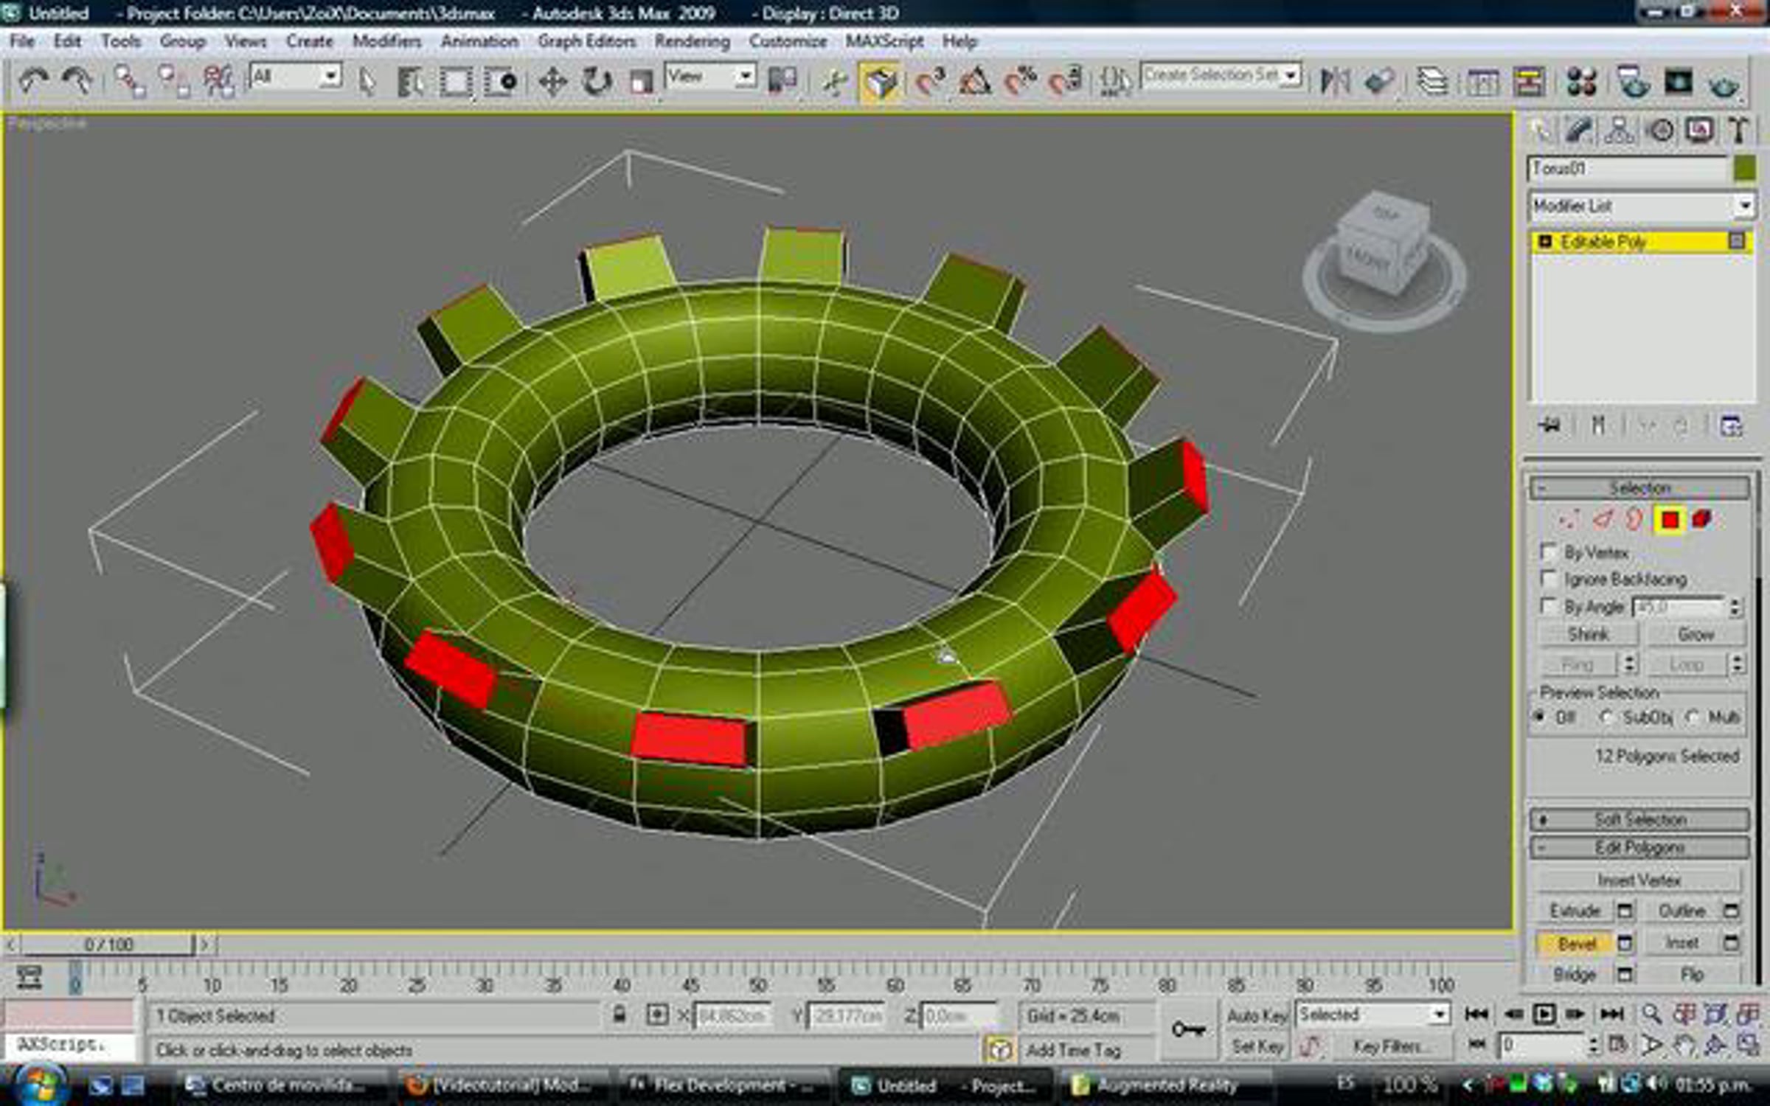Open the Modifier List dropdown
The height and width of the screenshot is (1106, 1770).
pos(1641,206)
